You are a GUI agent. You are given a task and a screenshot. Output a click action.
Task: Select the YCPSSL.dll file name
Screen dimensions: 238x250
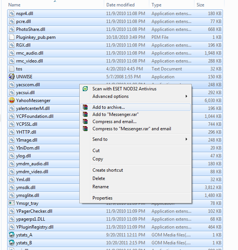[x=27, y=124]
